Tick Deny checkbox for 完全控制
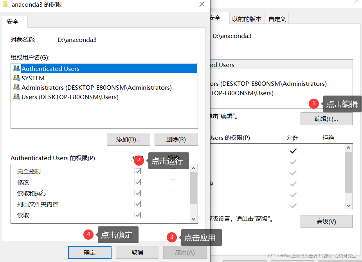Image resolution: width=362 pixels, height=262 pixels. pyautogui.click(x=173, y=171)
